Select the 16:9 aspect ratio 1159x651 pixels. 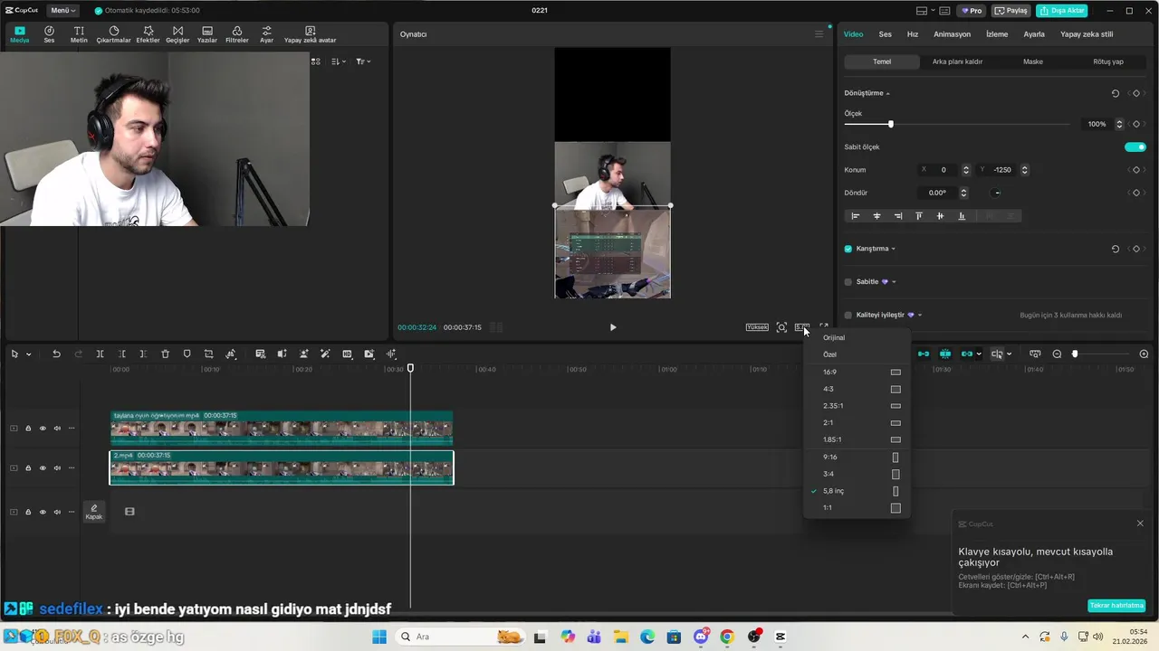pos(857,372)
